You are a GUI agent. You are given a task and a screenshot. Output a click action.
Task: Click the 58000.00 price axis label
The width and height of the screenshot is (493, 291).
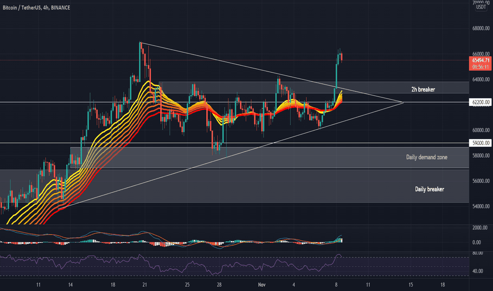tap(481, 156)
